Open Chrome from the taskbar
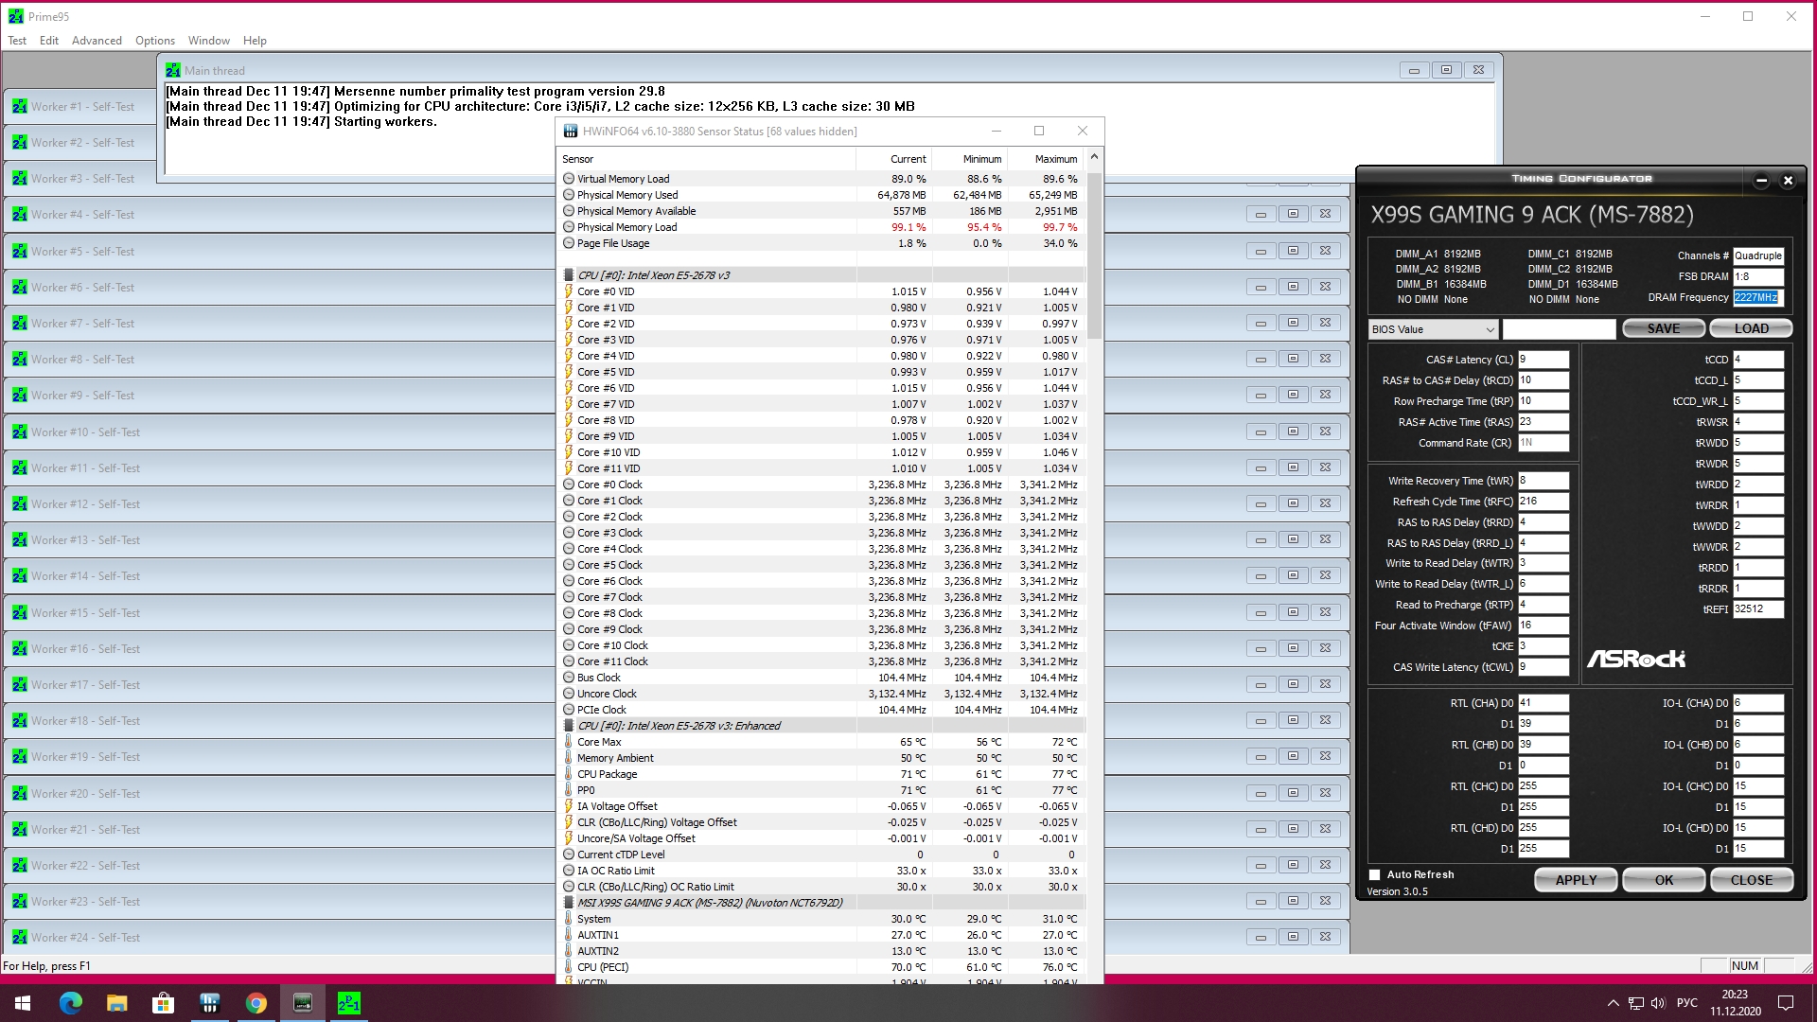 click(256, 1003)
